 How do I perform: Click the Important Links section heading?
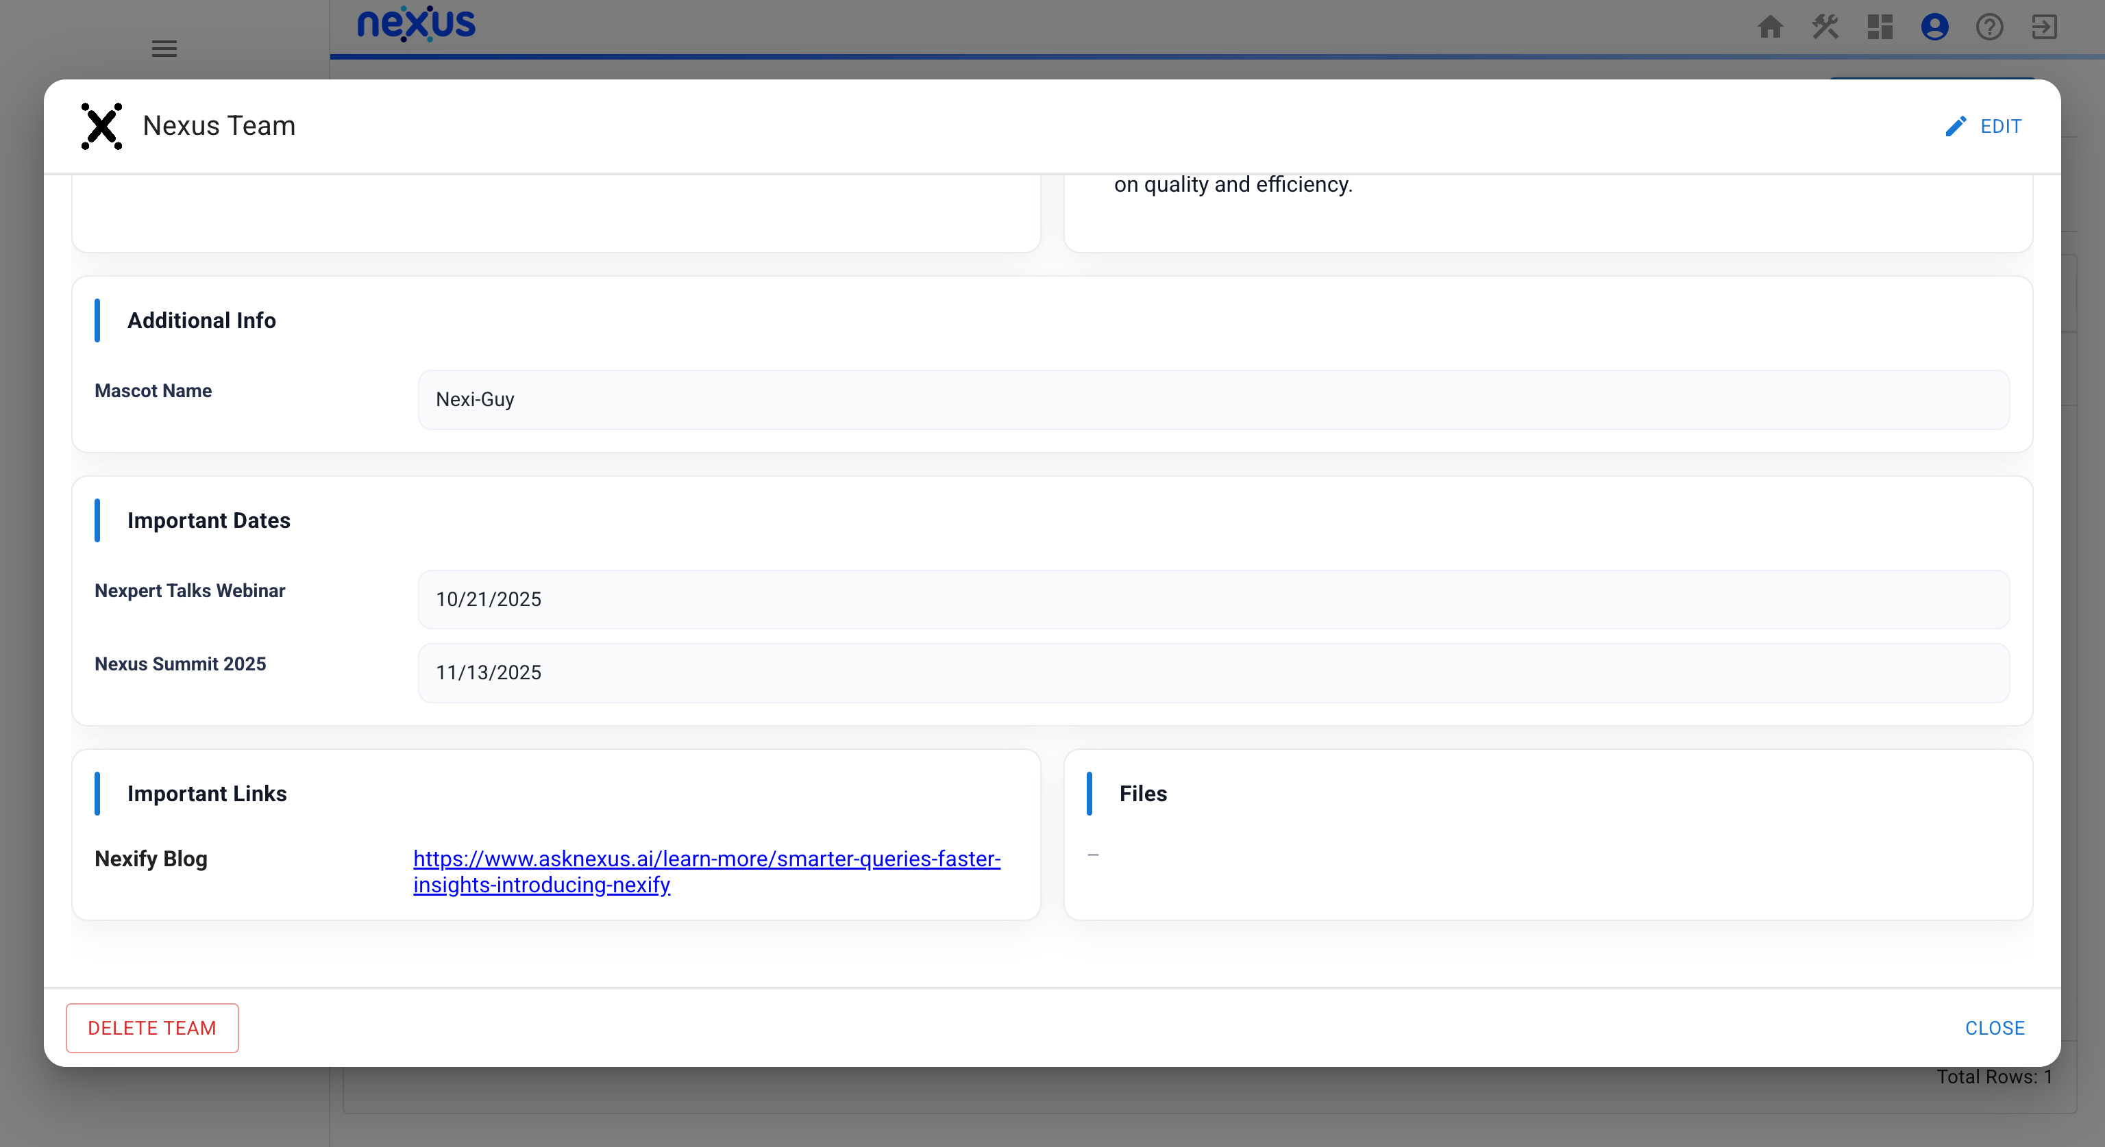click(x=207, y=794)
